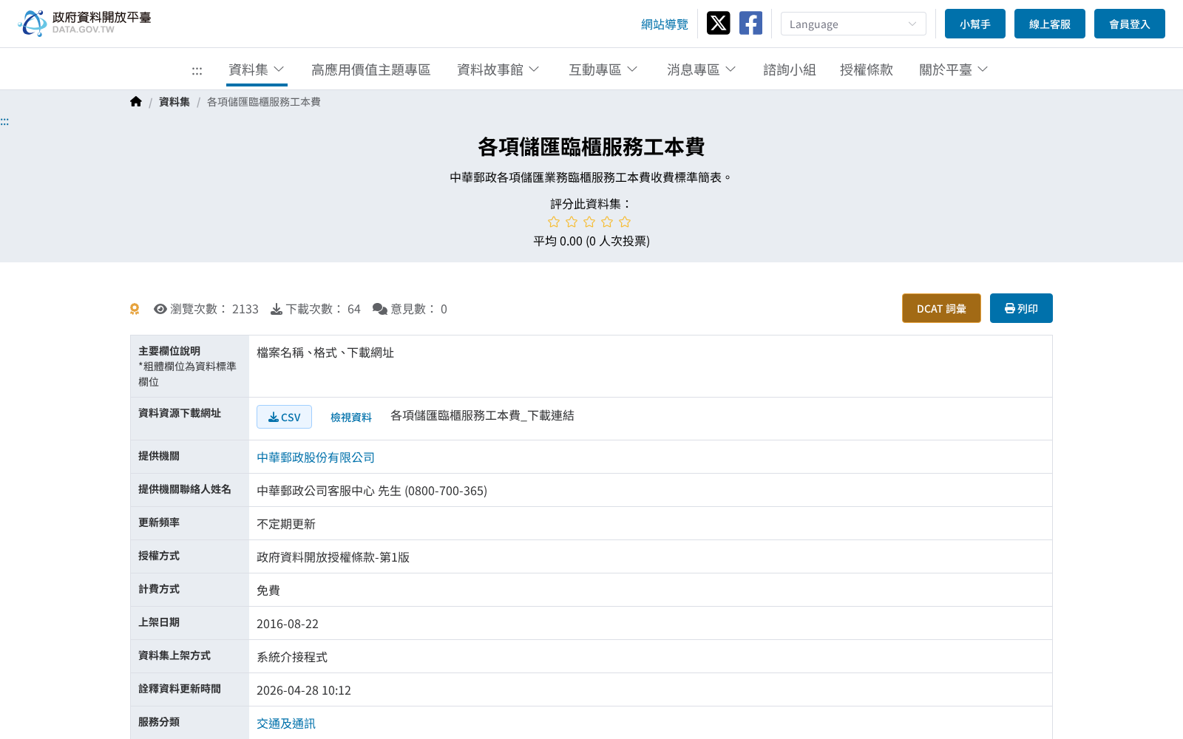Click the 會員登入 login button
The width and height of the screenshot is (1183, 739).
tap(1130, 24)
